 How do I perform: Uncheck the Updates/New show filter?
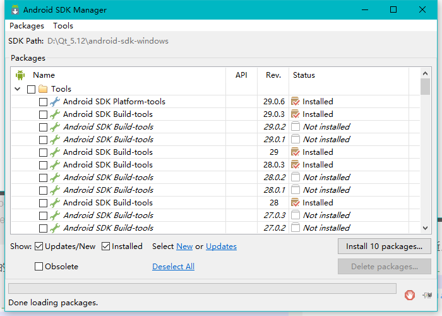tap(39, 246)
